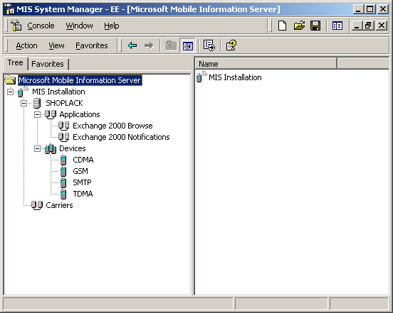Select the Carriers tree item
Viewport: 393px width, 313px height.
[59, 205]
